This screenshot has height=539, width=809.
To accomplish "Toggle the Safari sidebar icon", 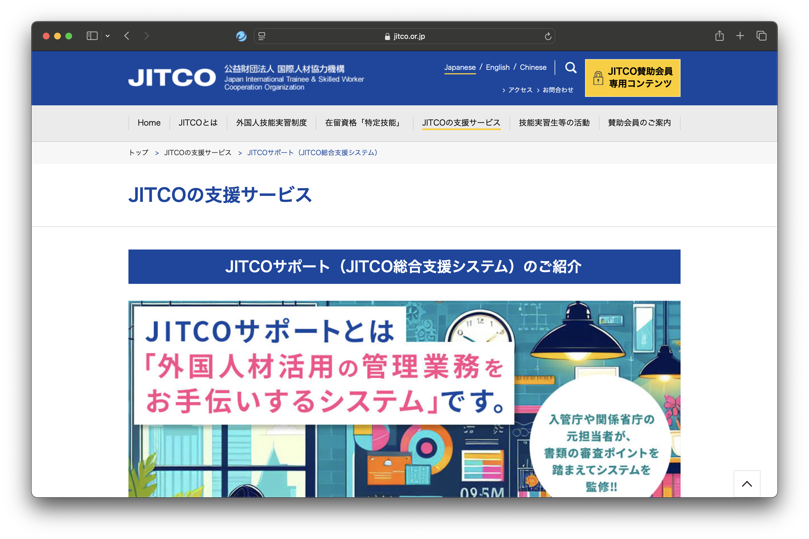I will 92,36.
